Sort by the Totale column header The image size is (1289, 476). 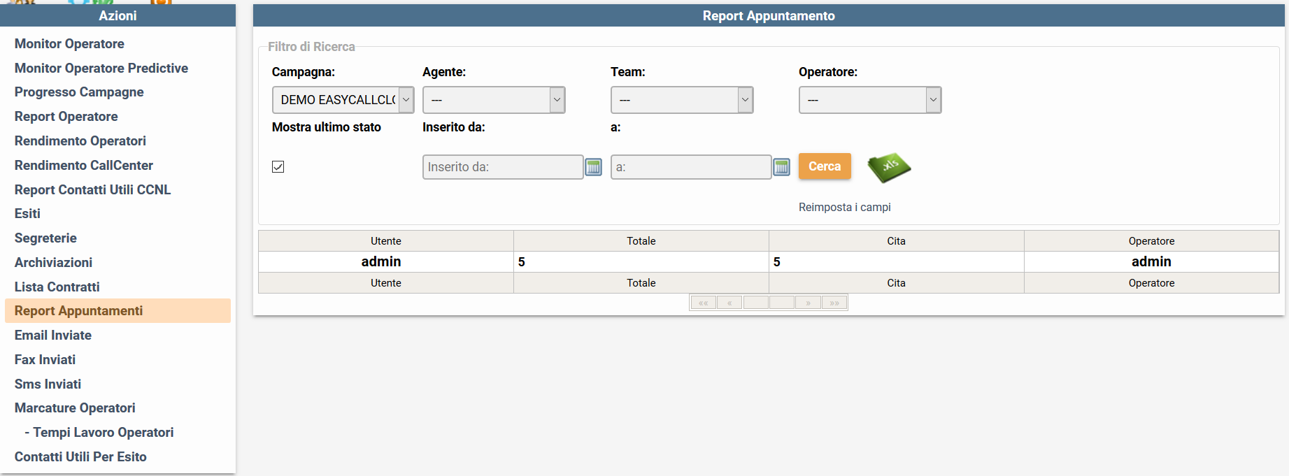[641, 240]
